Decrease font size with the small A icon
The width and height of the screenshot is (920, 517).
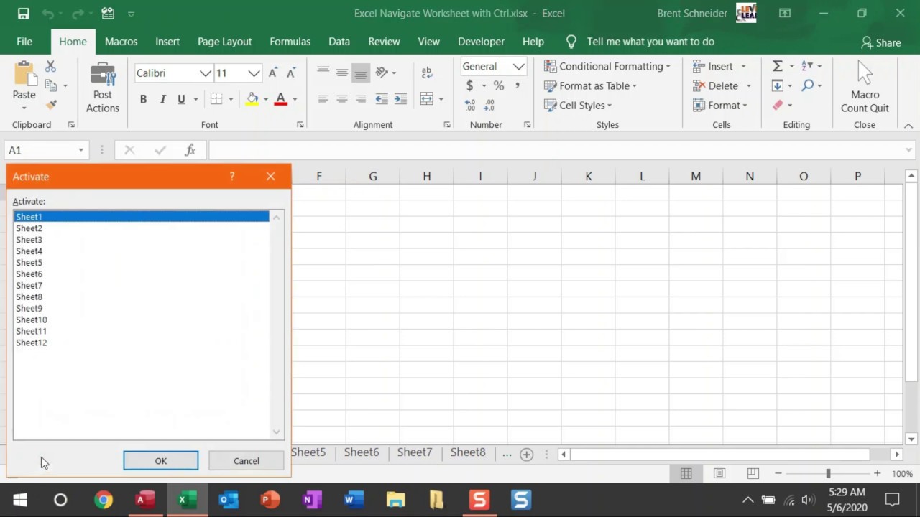(x=291, y=73)
